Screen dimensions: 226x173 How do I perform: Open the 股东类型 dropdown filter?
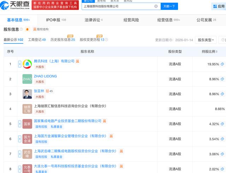click(x=207, y=40)
